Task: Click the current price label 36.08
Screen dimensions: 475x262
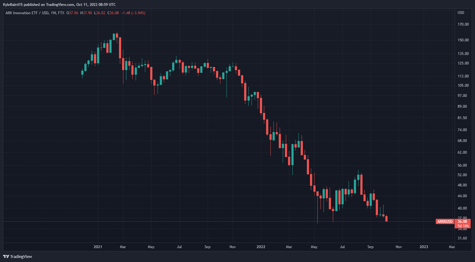Action: [462, 222]
